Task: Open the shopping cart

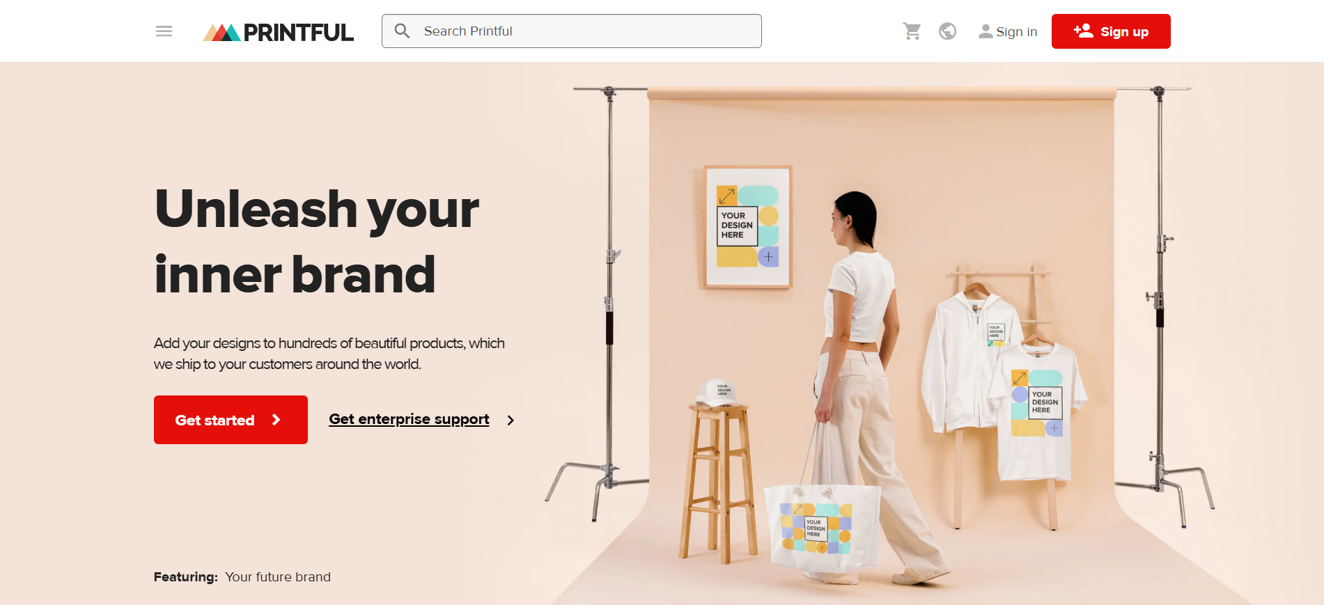Action: pyautogui.click(x=912, y=31)
